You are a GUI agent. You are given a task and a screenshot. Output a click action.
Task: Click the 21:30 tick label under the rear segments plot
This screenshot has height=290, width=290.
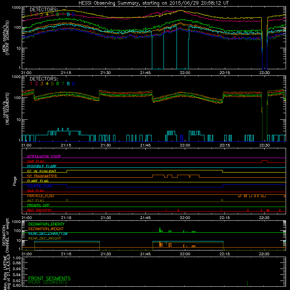click(106, 145)
